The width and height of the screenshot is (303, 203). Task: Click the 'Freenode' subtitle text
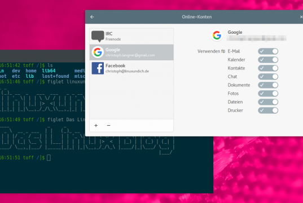tap(113, 39)
